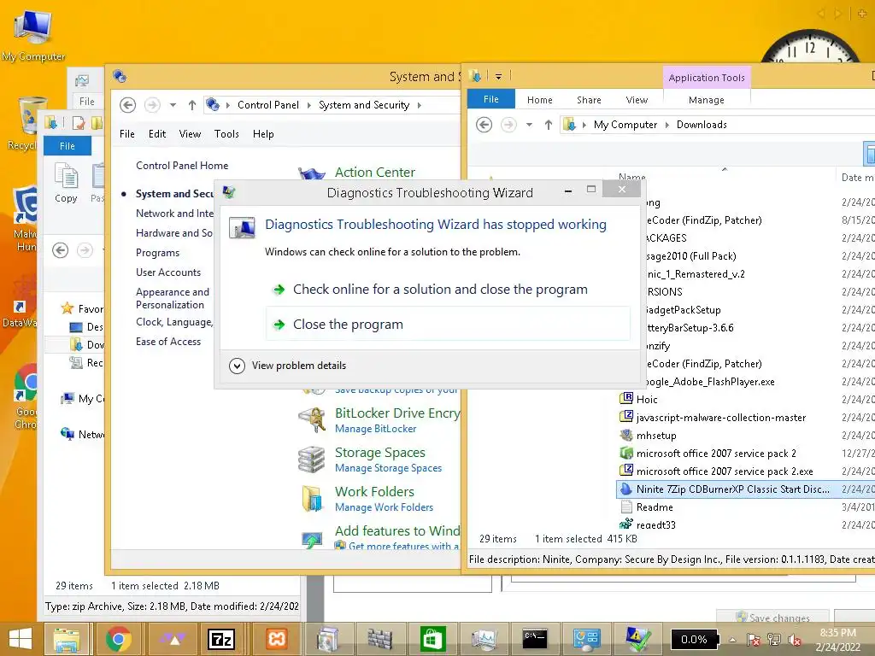Open the Ease of Access link

coord(168,342)
